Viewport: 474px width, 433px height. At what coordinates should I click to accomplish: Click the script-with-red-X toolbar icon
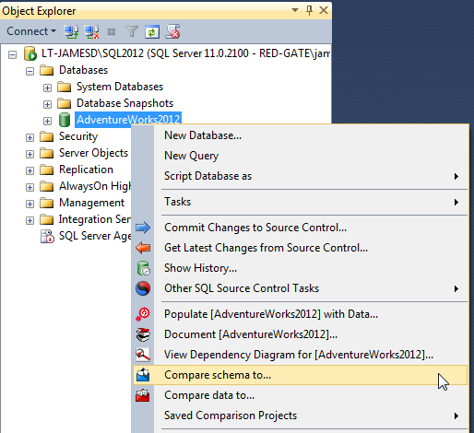172,31
